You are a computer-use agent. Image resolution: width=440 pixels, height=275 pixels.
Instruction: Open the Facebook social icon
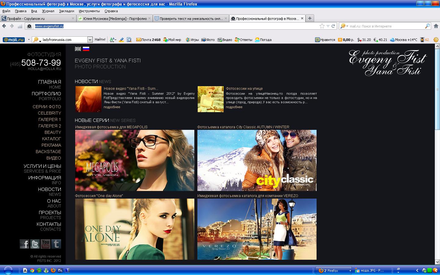(24, 244)
